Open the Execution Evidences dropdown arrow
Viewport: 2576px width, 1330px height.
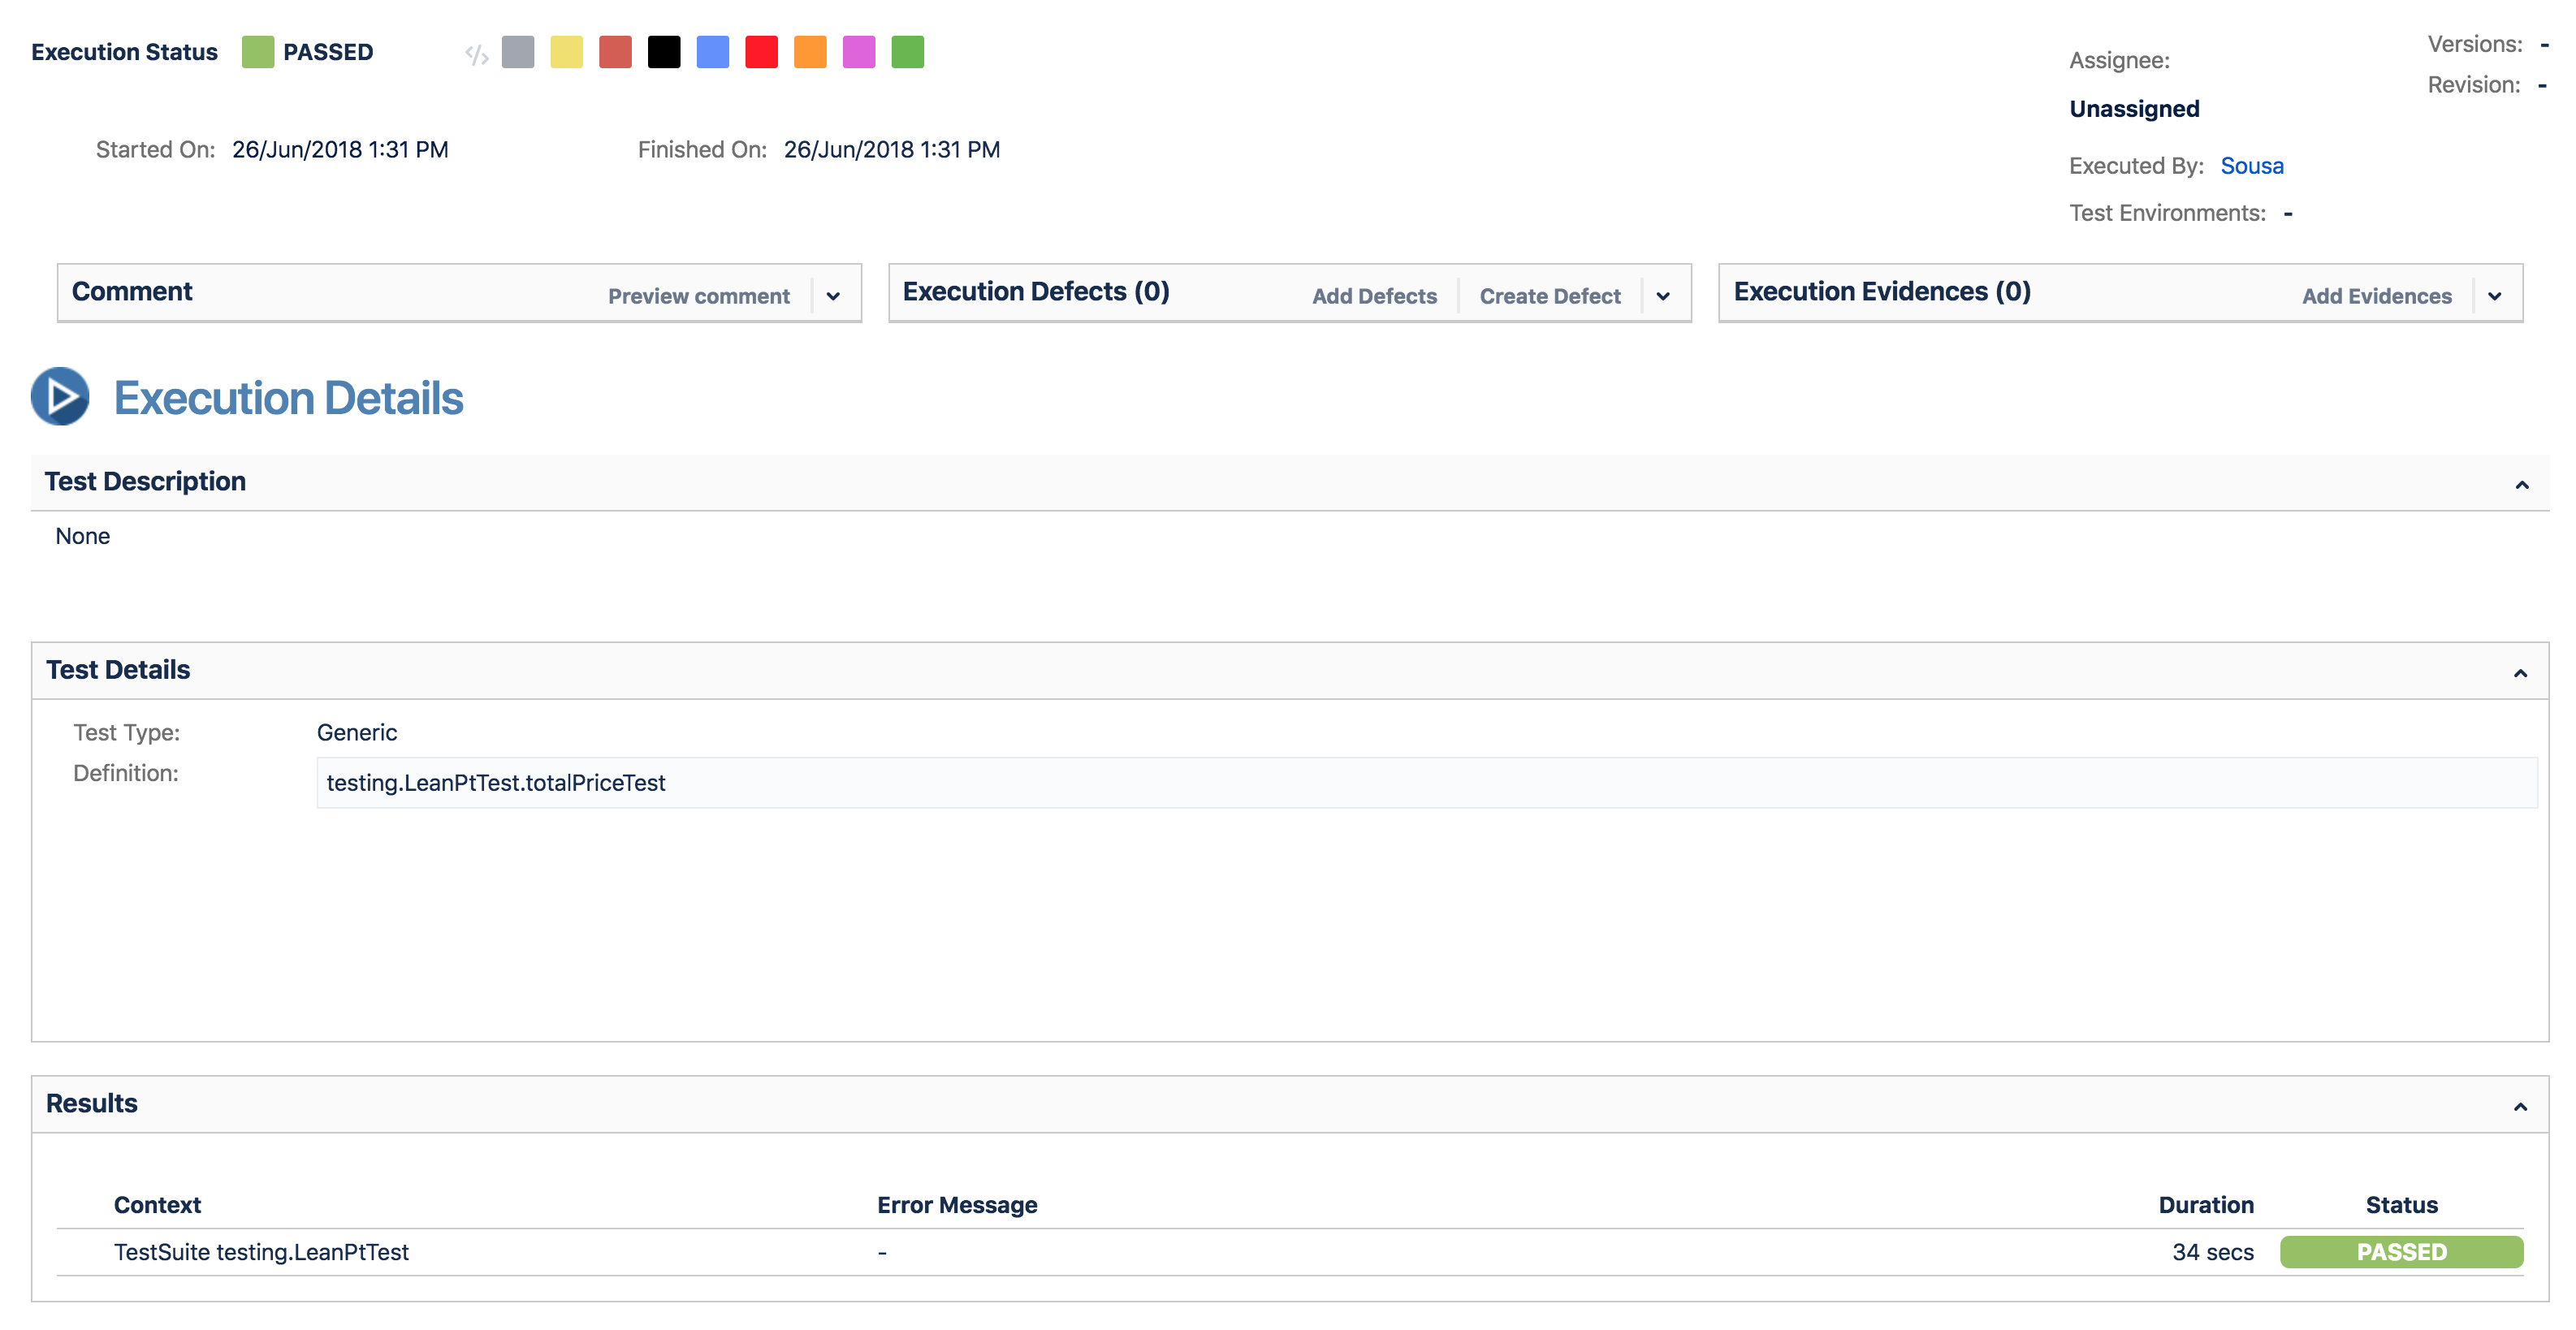click(x=2494, y=296)
